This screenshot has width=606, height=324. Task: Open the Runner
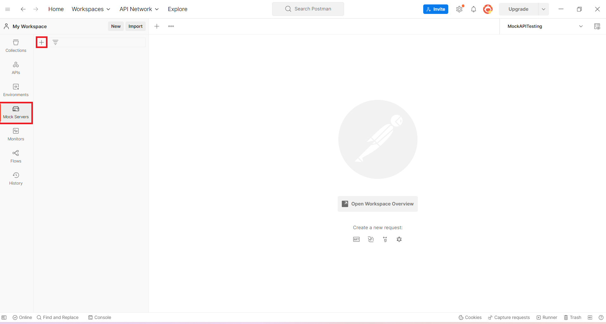pyautogui.click(x=547, y=317)
